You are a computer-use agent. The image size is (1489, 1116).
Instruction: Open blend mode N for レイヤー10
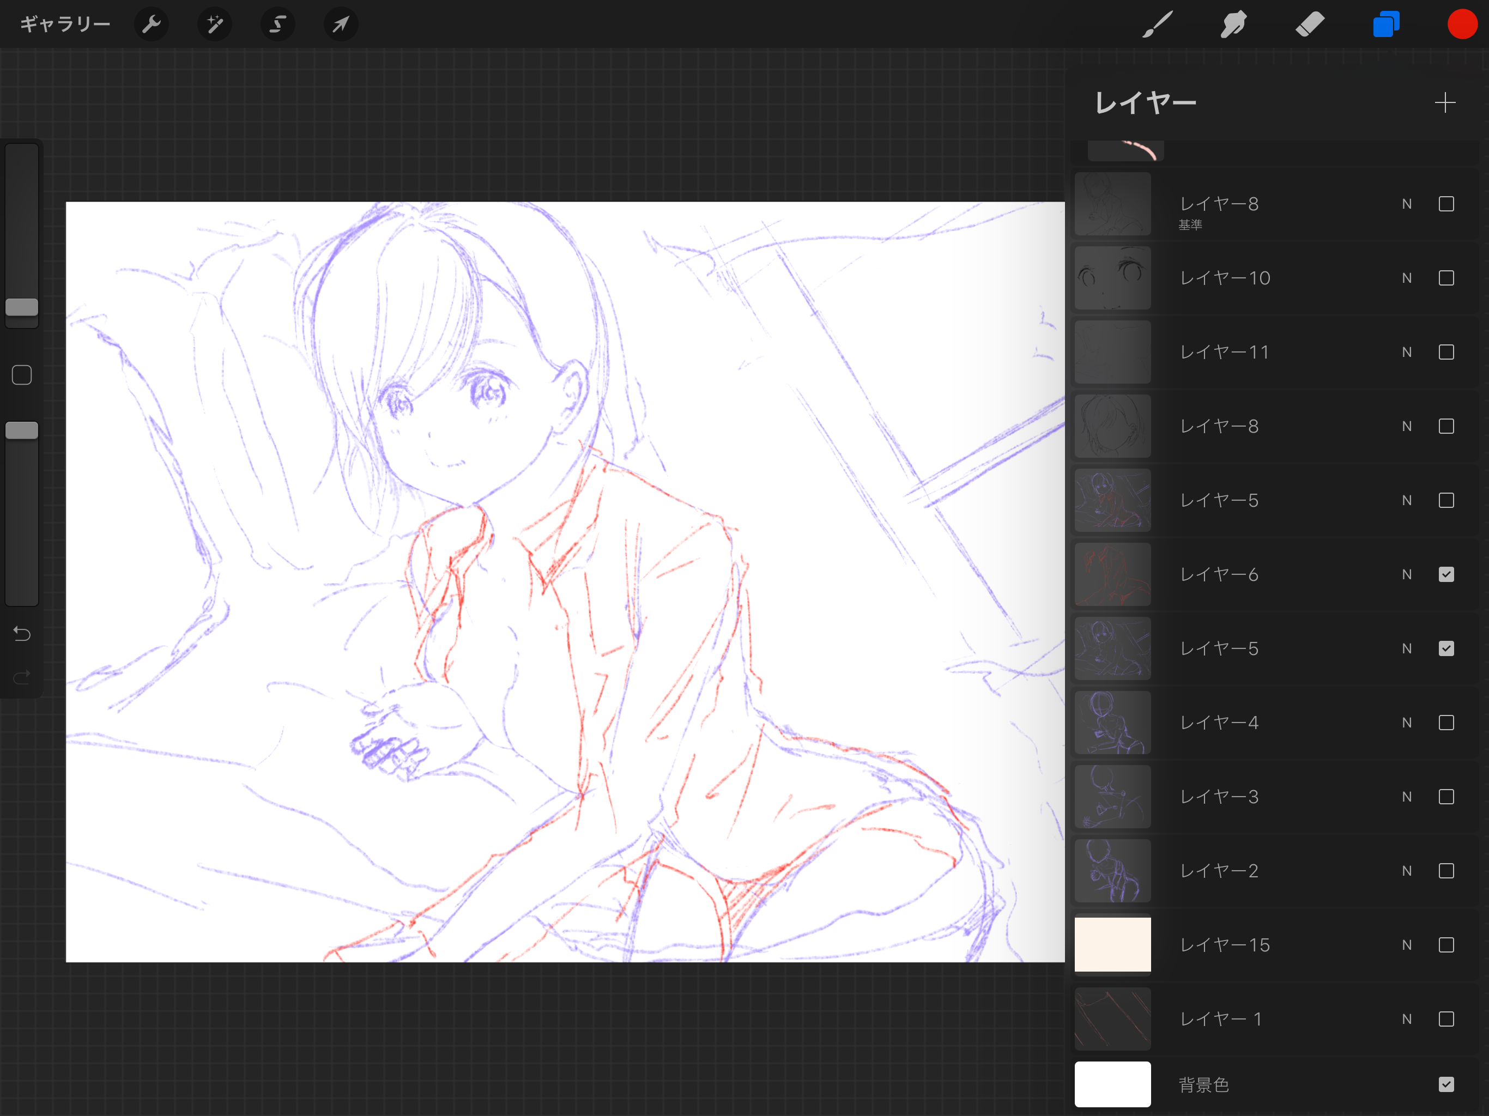click(x=1407, y=278)
